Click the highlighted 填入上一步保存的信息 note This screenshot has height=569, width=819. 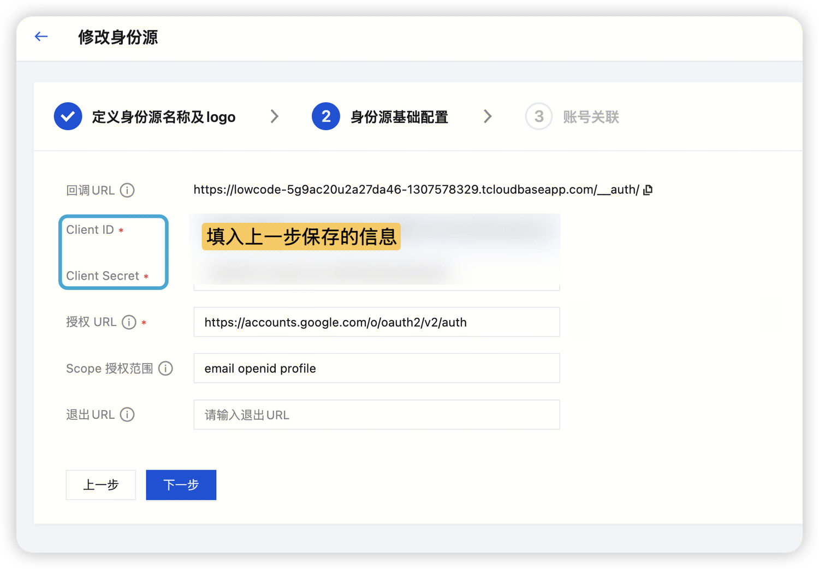[301, 237]
